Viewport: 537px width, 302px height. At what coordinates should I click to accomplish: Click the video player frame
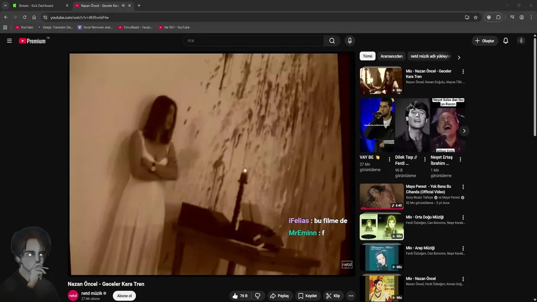211,164
